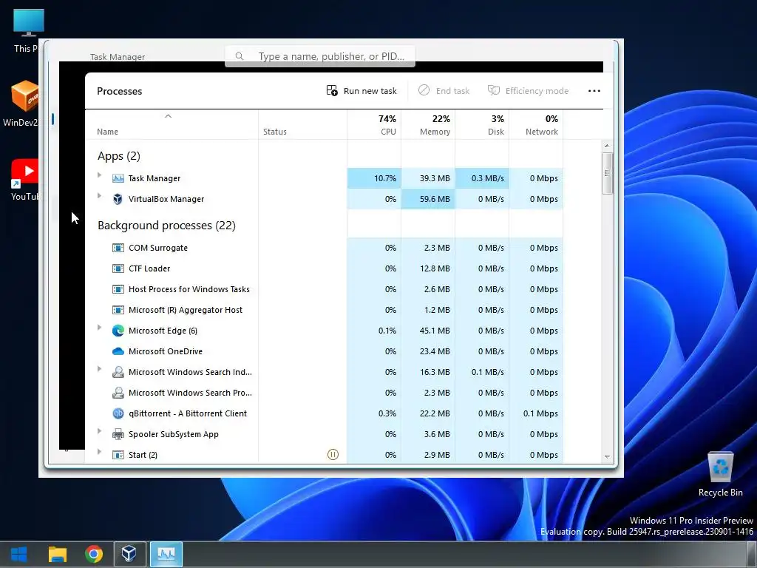The width and height of the screenshot is (757, 568).
Task: Open File Explorer from the taskbar
Action: click(58, 554)
